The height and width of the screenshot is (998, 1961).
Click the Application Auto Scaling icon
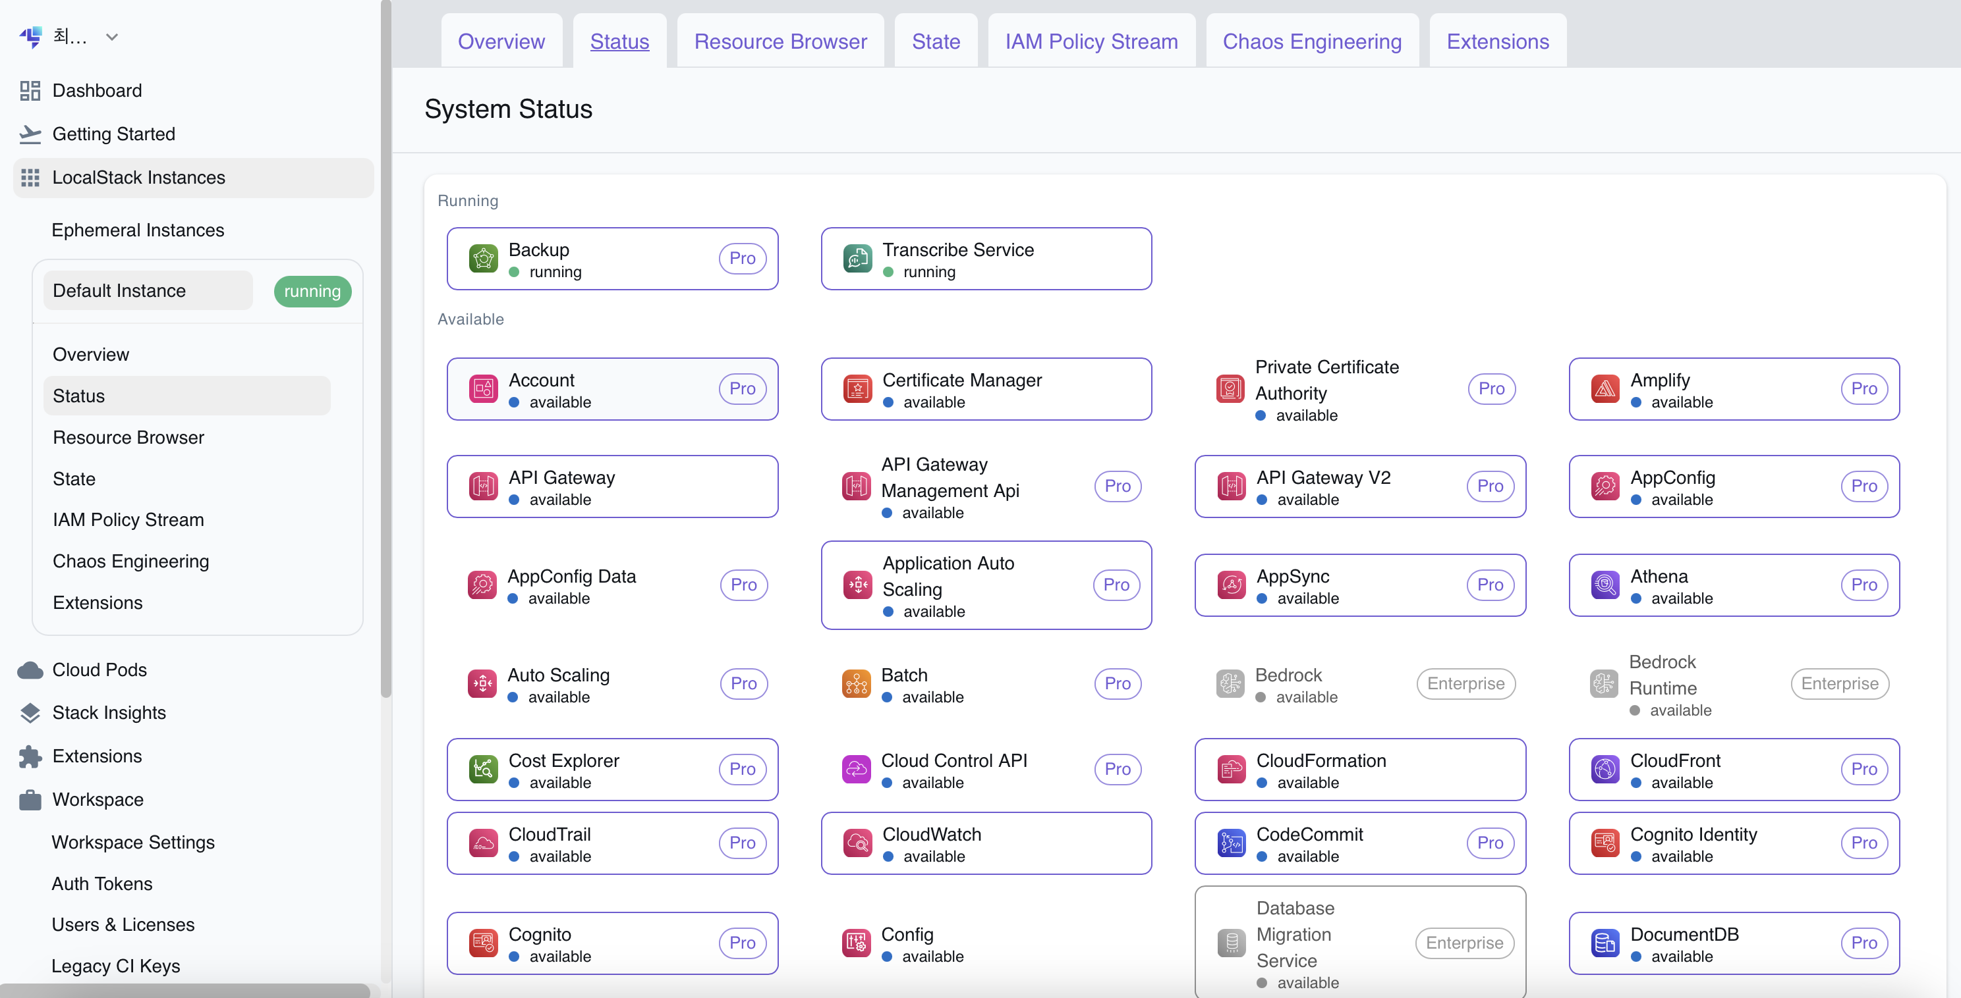click(857, 585)
